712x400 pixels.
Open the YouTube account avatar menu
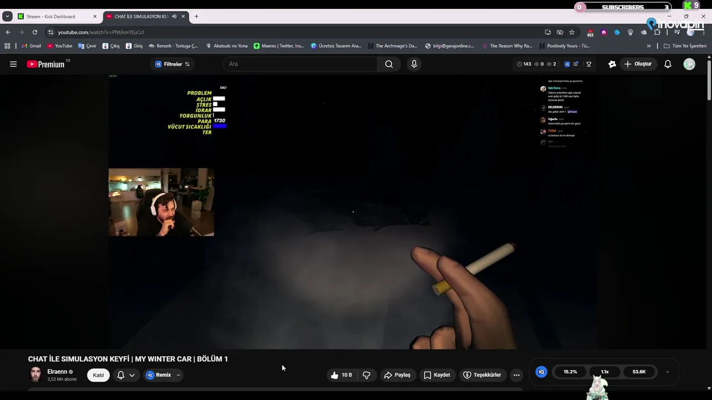click(x=689, y=64)
